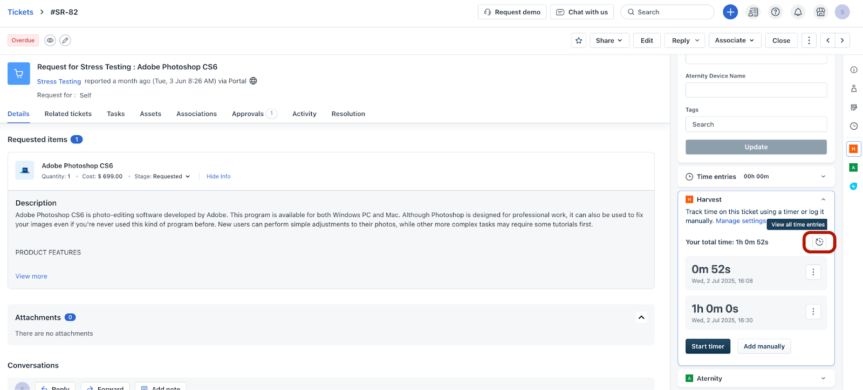Expand the Aternity panel
Image resolution: width=863 pixels, height=390 pixels.
click(823, 378)
